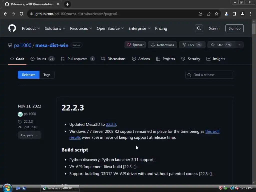Screen dimensions: 256x192
Task: Click the Windows Start orb
Action: click(7, 188)
